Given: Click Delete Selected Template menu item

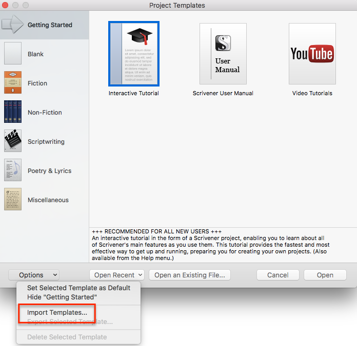Looking at the screenshot, I should pyautogui.click(x=78, y=337).
